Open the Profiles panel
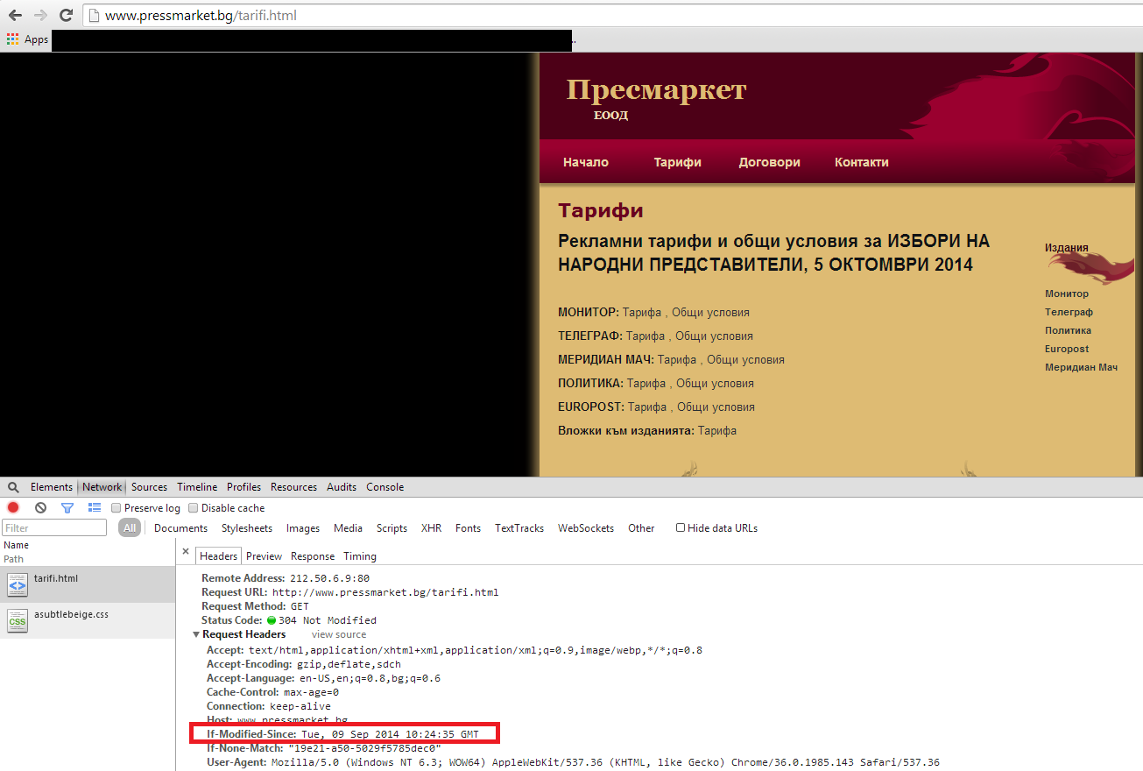Image resolution: width=1143 pixels, height=771 pixels. coord(244,487)
